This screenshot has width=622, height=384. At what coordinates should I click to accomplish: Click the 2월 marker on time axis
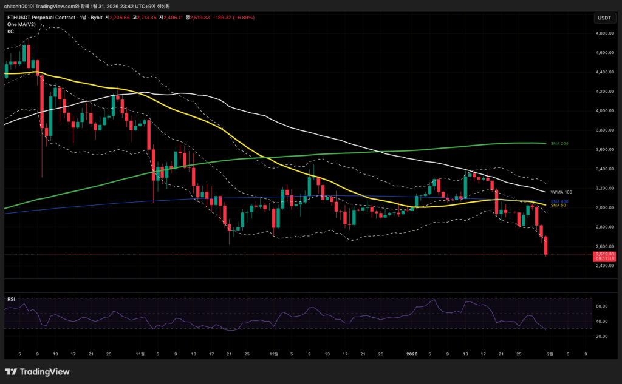coord(551,354)
